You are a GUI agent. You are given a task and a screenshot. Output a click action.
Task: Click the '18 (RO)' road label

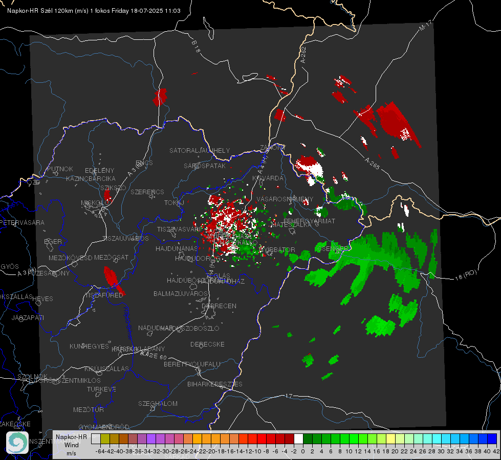(x=466, y=275)
